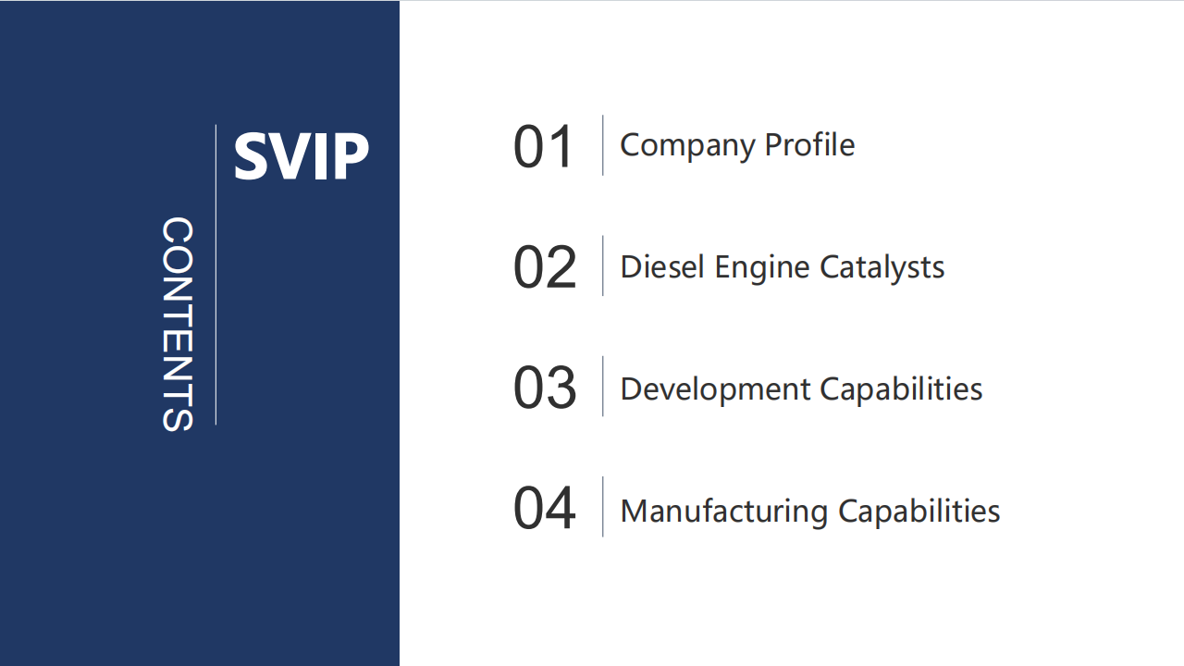The height and width of the screenshot is (666, 1184).
Task: Click the dark blue sidebar background
Action: pos(102,536)
